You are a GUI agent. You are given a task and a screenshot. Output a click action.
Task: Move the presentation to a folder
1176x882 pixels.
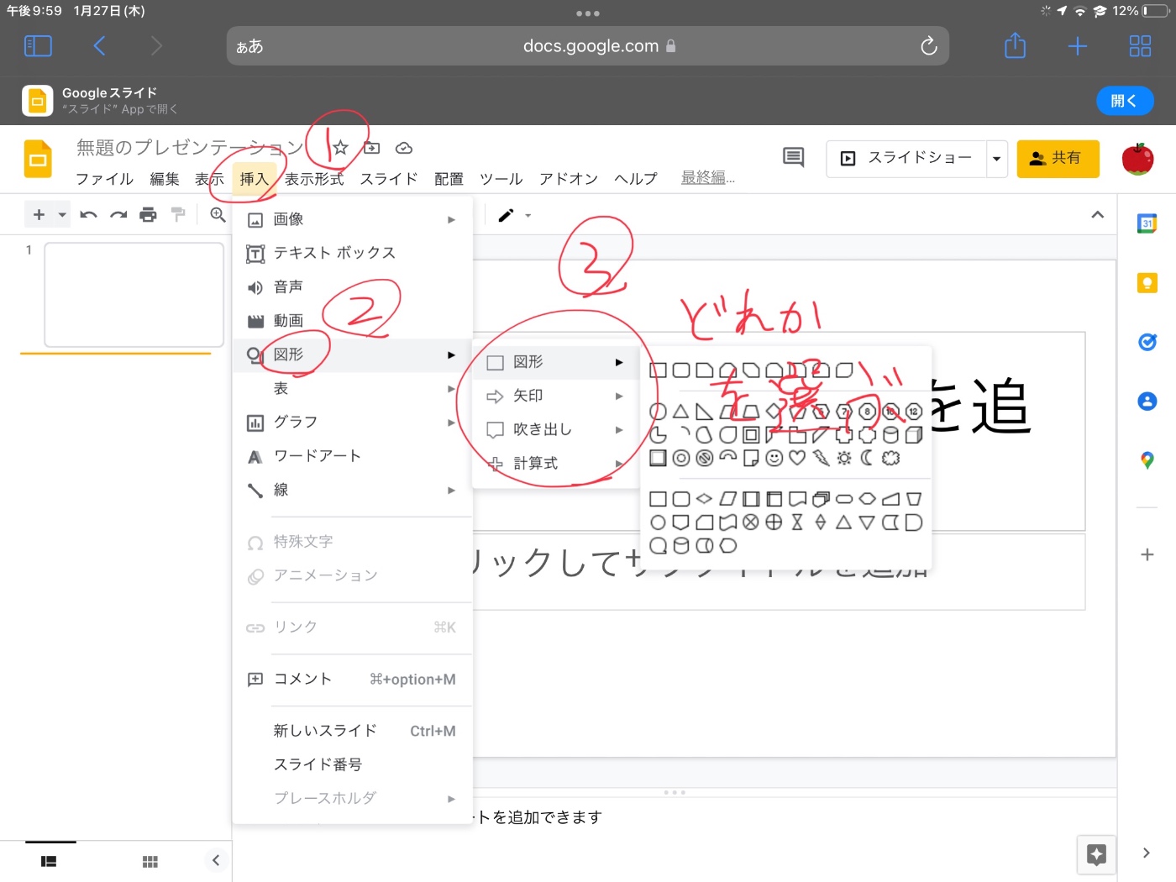(x=372, y=149)
